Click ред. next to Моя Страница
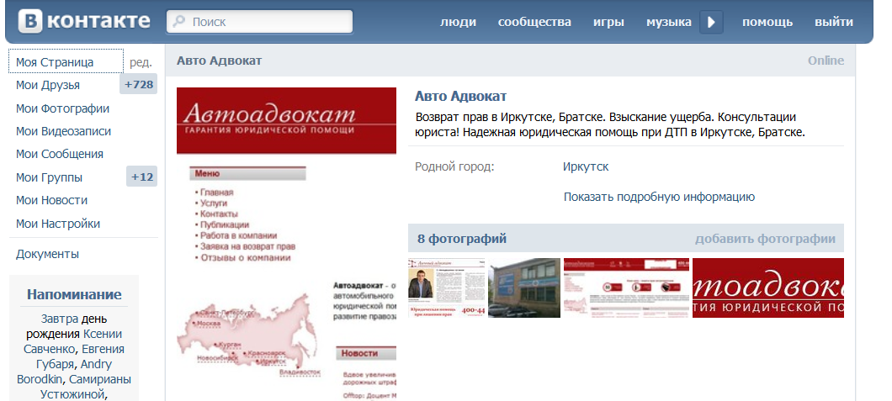 click(x=141, y=62)
